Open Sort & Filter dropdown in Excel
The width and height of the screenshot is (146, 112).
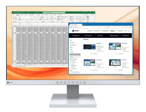point(80,18)
